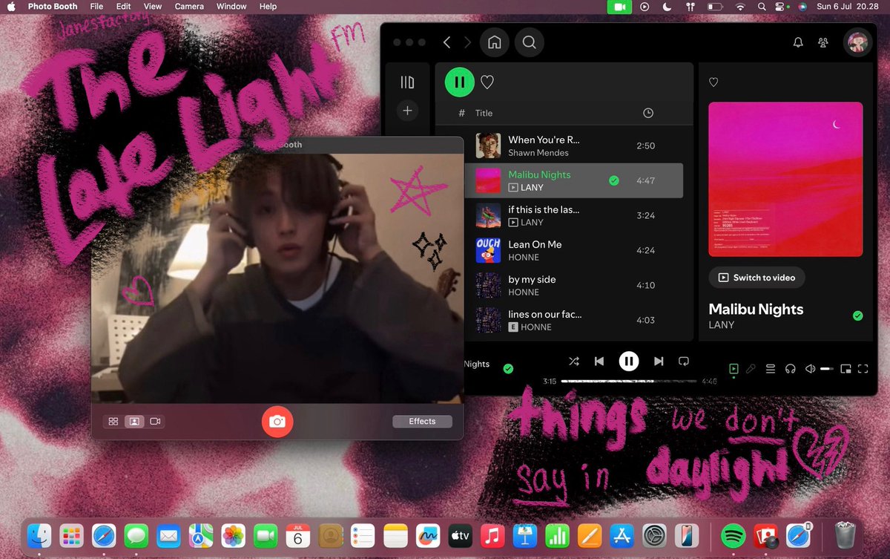This screenshot has width=890, height=559.
Task: Click heart icon above Now Playing cover
Action: pyautogui.click(x=713, y=82)
